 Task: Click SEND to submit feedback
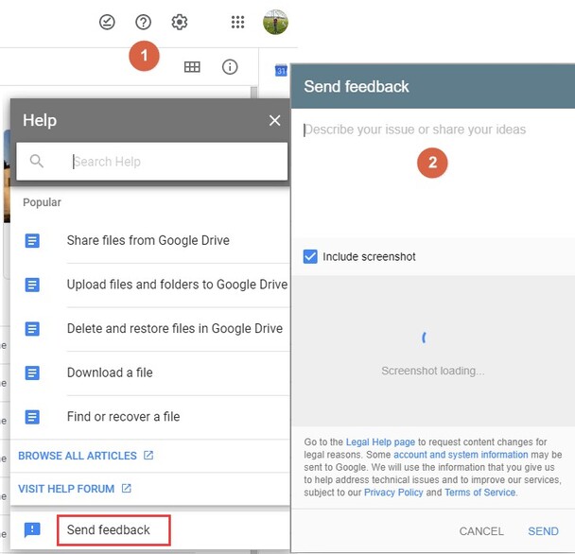click(543, 531)
